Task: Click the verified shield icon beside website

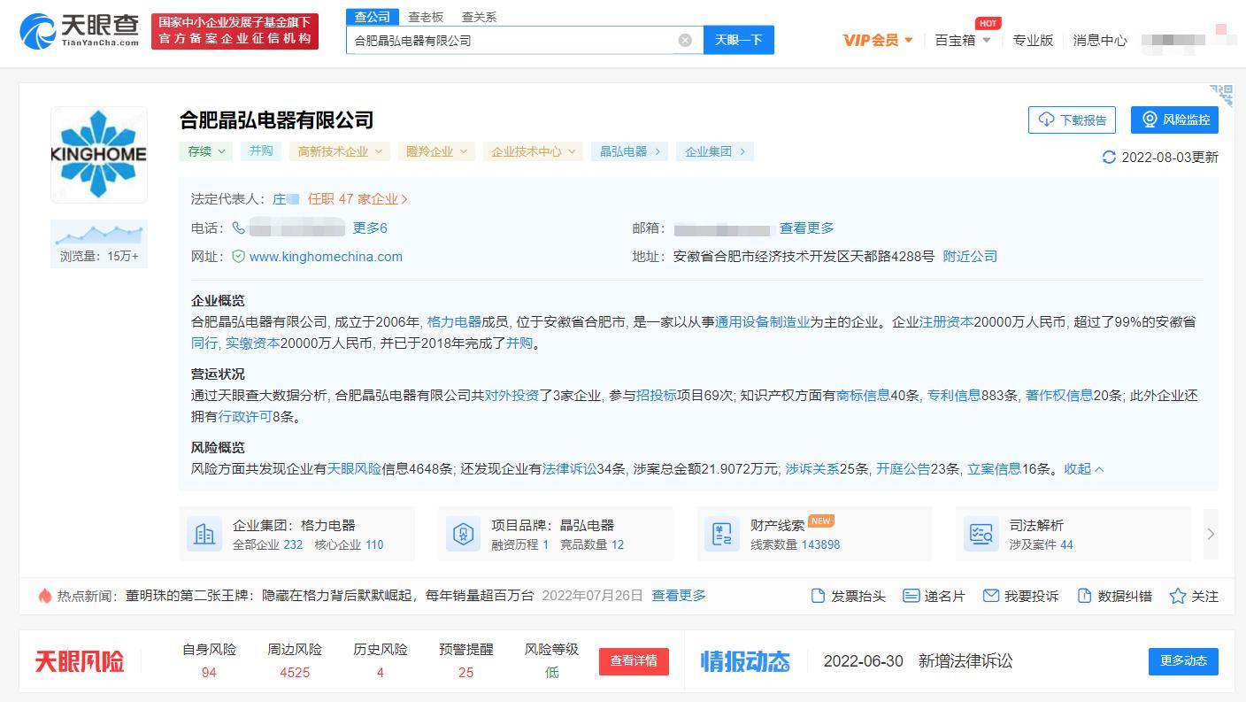Action: pos(238,256)
